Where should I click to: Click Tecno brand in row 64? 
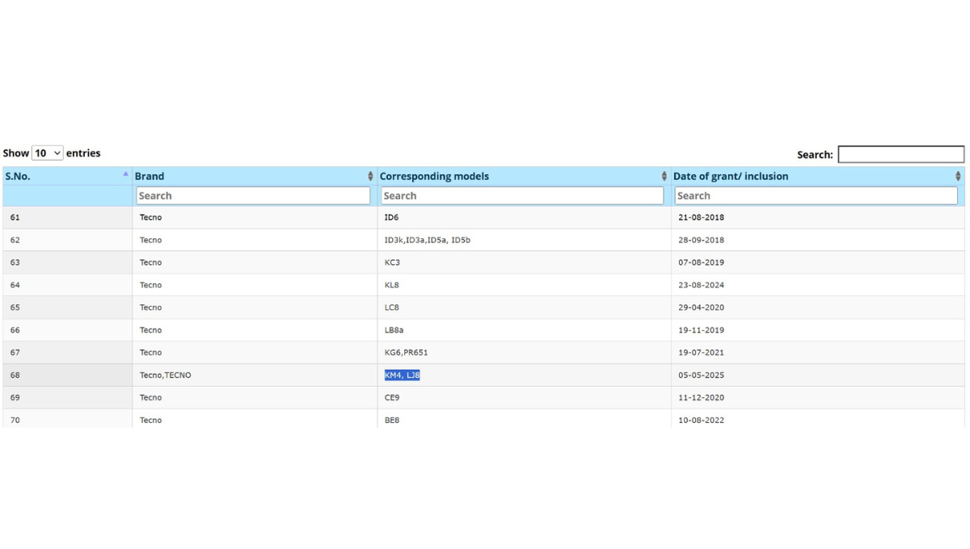(x=150, y=285)
